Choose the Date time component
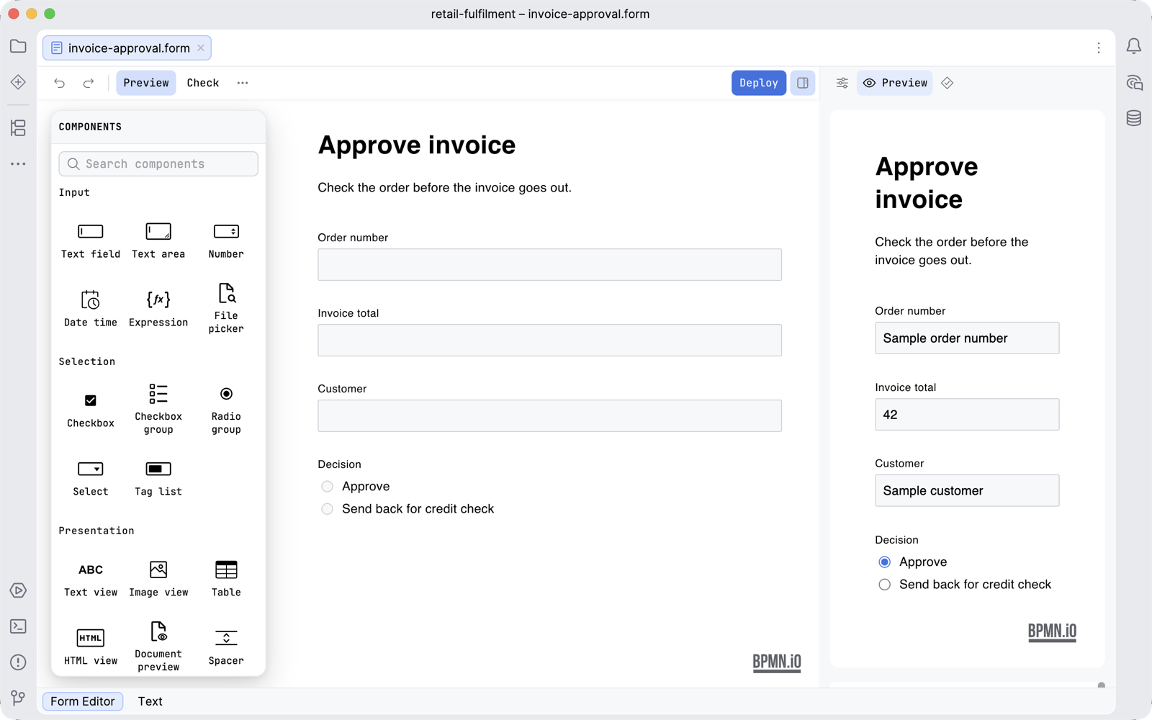Image resolution: width=1152 pixels, height=720 pixels. [x=91, y=309]
